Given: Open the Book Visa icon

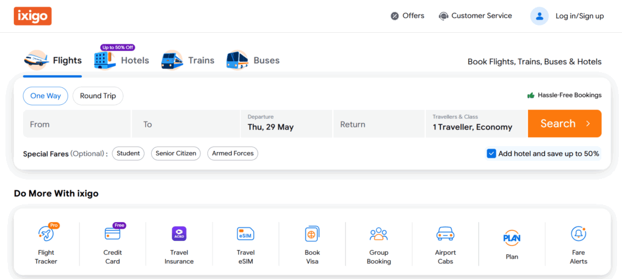Looking at the screenshot, I should [312, 234].
